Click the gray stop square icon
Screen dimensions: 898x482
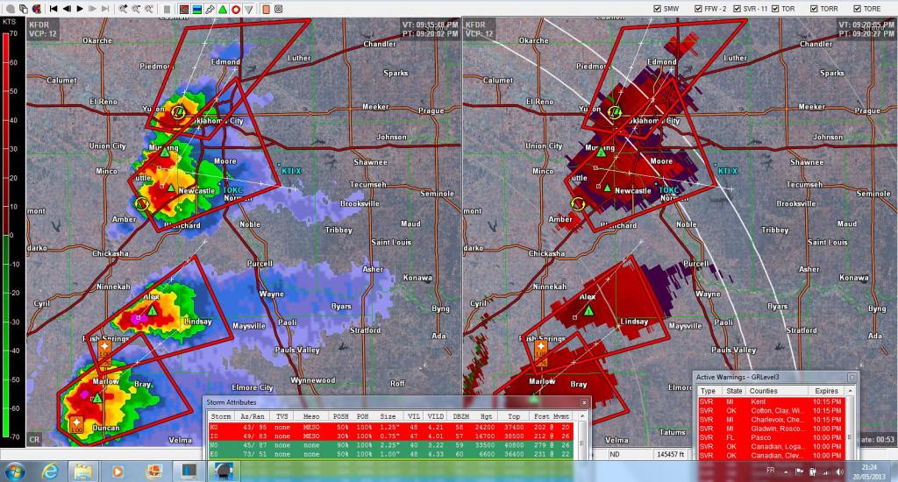click(x=167, y=9)
